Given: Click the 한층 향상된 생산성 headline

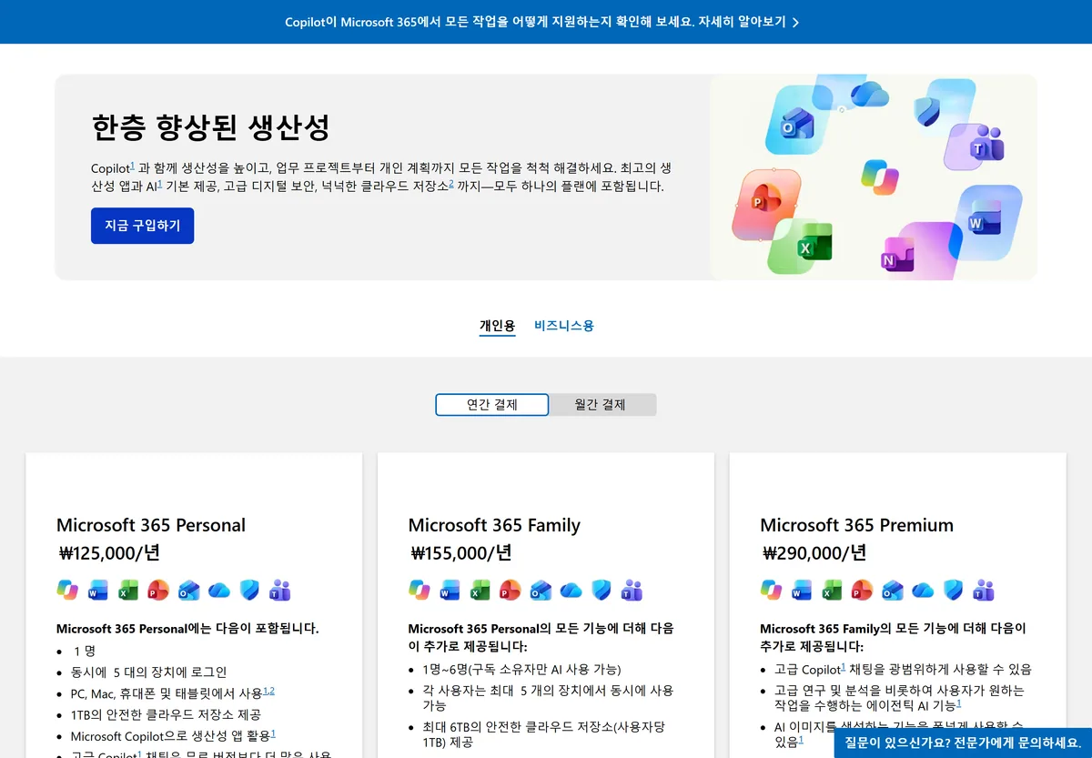Looking at the screenshot, I should [210, 127].
